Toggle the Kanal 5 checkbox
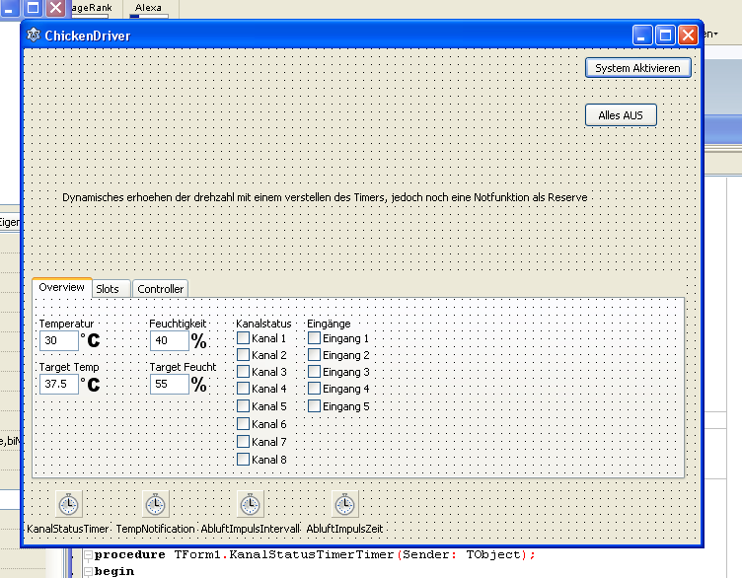Image resolution: width=742 pixels, height=578 pixels. (x=243, y=406)
